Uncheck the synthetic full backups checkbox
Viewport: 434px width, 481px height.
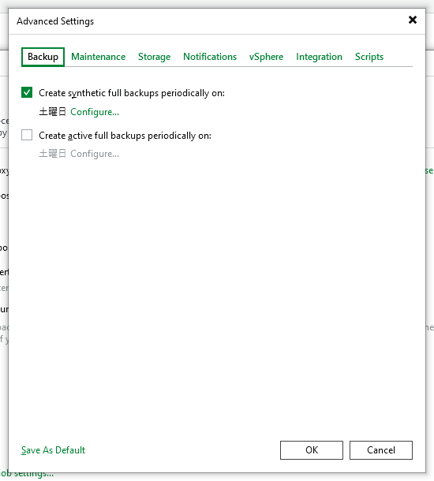tap(27, 92)
